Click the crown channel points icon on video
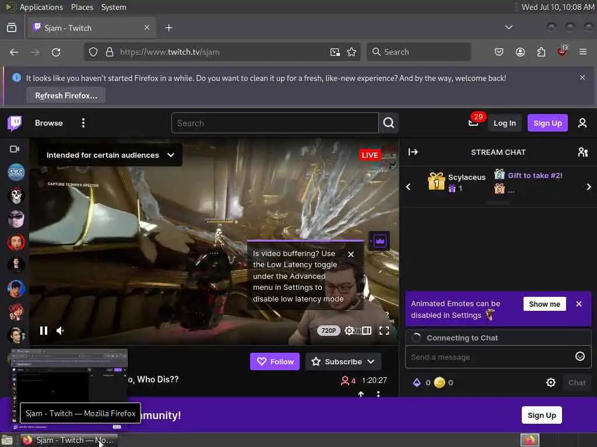Image resolution: width=597 pixels, height=447 pixels. pos(379,241)
